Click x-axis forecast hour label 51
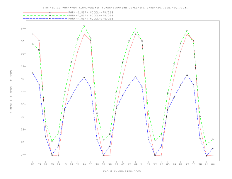 tap(142, 164)
